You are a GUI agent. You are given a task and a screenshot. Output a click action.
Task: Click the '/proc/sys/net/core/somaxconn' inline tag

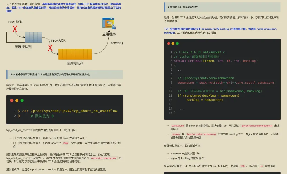[257, 126]
